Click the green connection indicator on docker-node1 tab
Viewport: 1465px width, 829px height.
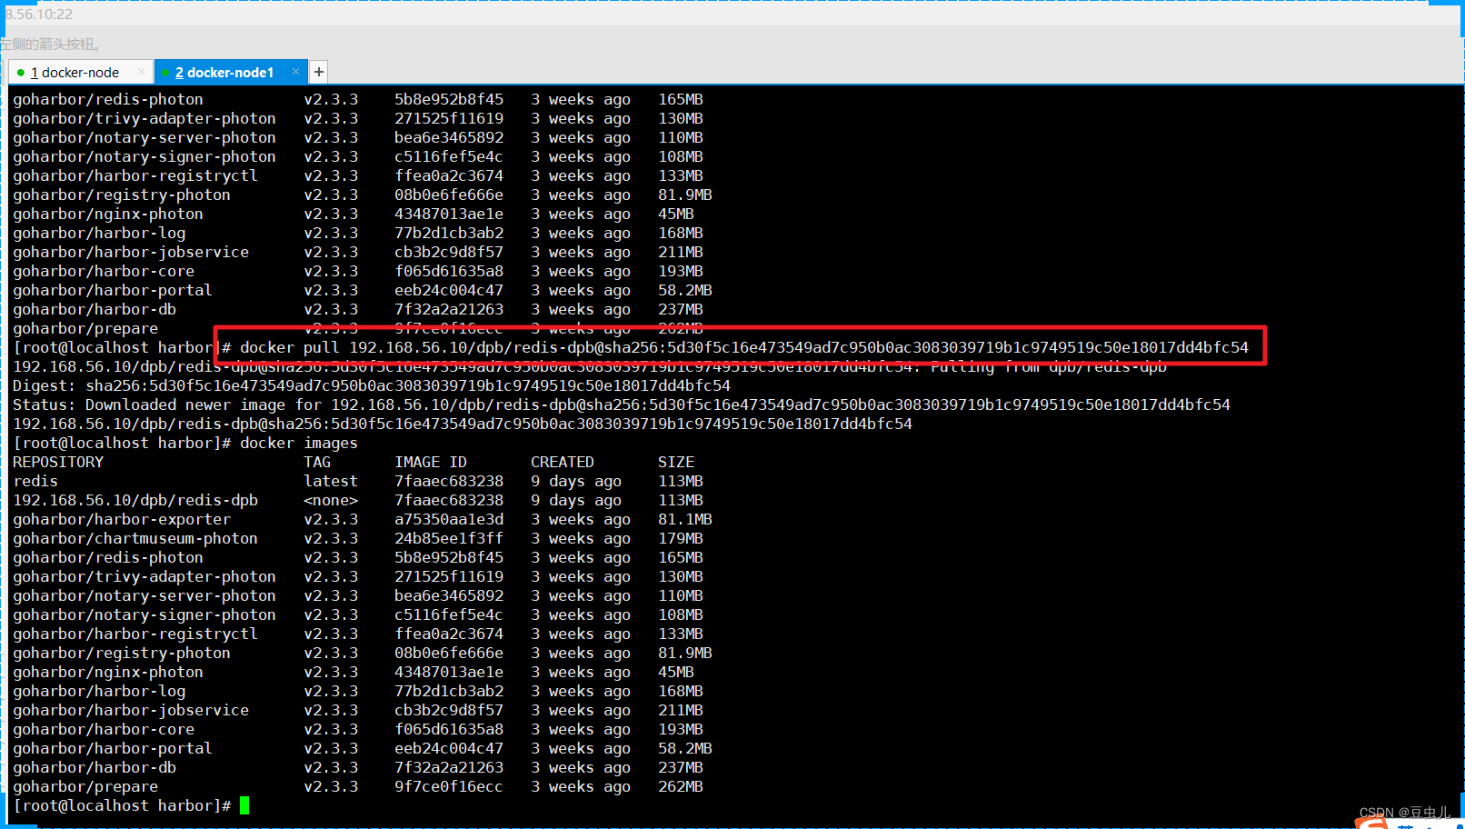[x=165, y=72]
